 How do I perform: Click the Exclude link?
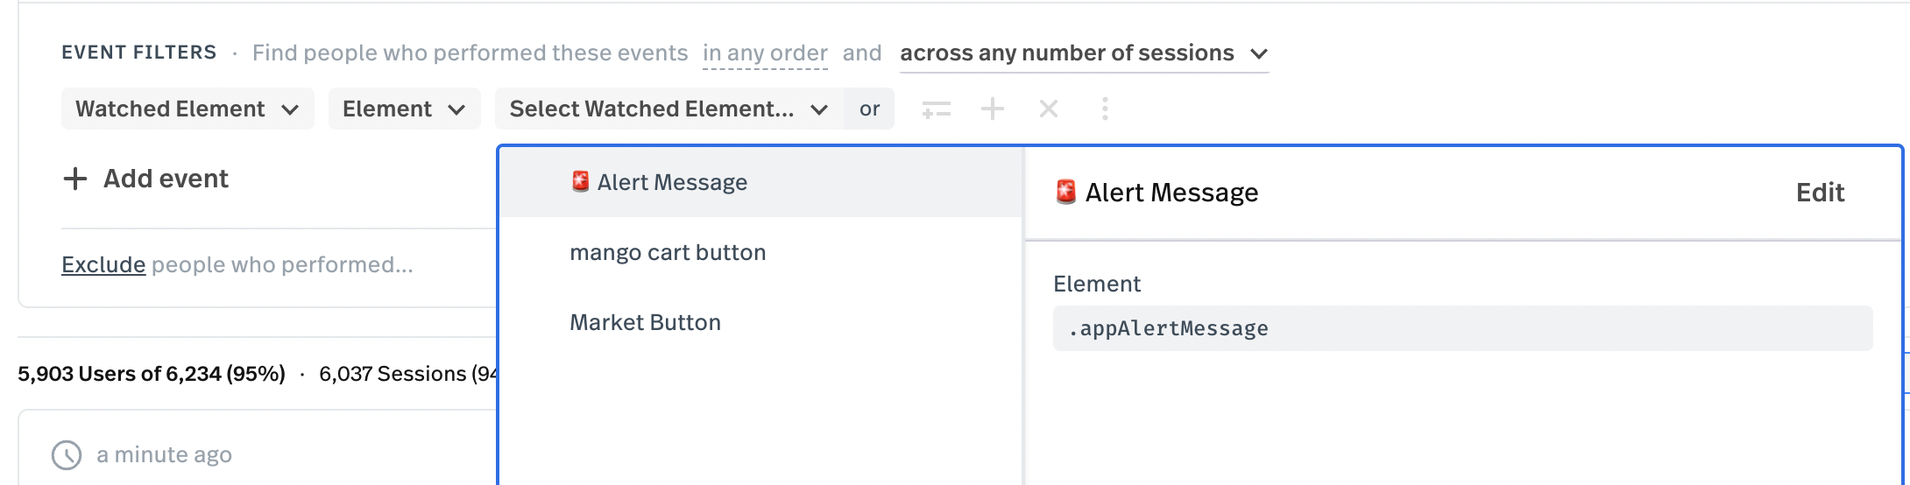(x=103, y=264)
